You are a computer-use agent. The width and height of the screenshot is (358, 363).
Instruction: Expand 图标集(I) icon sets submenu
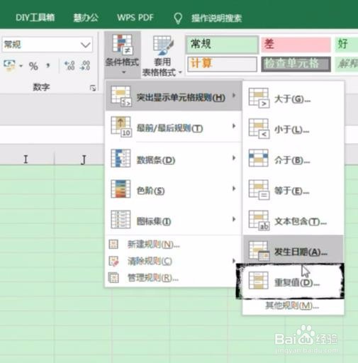pyautogui.click(x=174, y=220)
